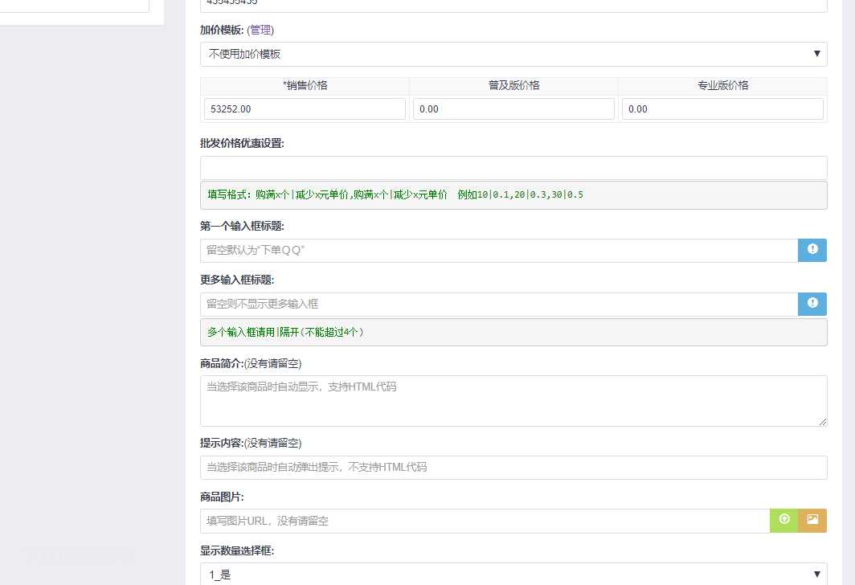
Task: Focus the 普及版价格 input field
Action: [513, 109]
